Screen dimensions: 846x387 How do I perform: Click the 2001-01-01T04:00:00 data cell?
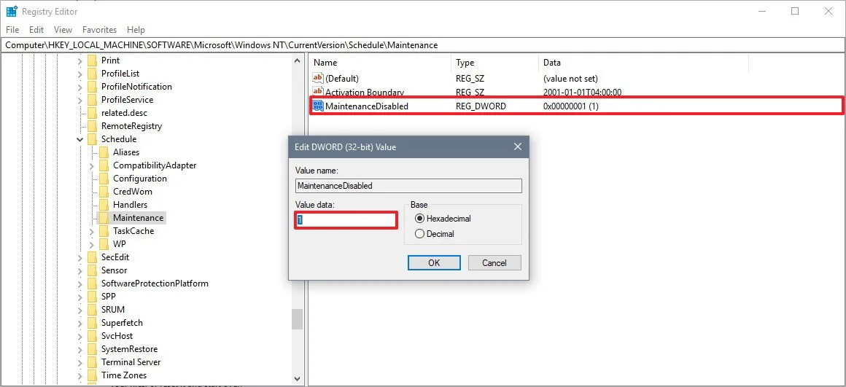[x=582, y=92]
